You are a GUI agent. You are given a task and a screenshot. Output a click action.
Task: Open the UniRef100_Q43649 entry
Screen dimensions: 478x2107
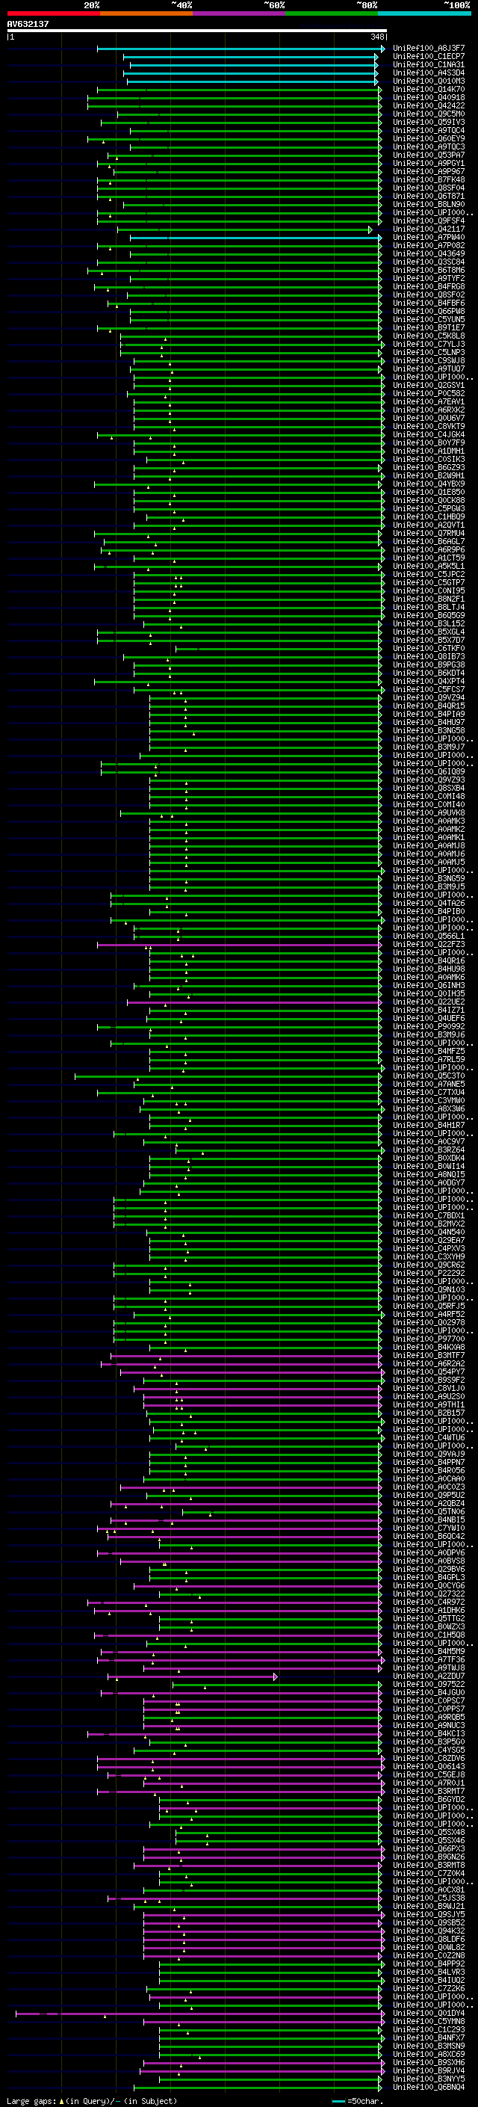429,253
